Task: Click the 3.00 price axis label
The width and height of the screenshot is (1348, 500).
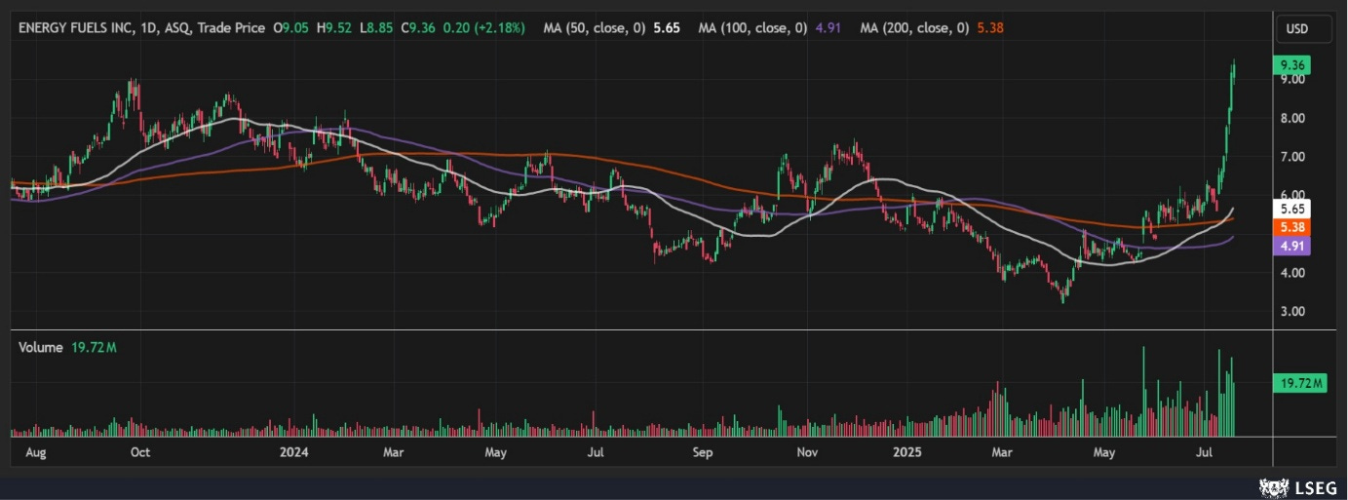Action: pos(1292,312)
